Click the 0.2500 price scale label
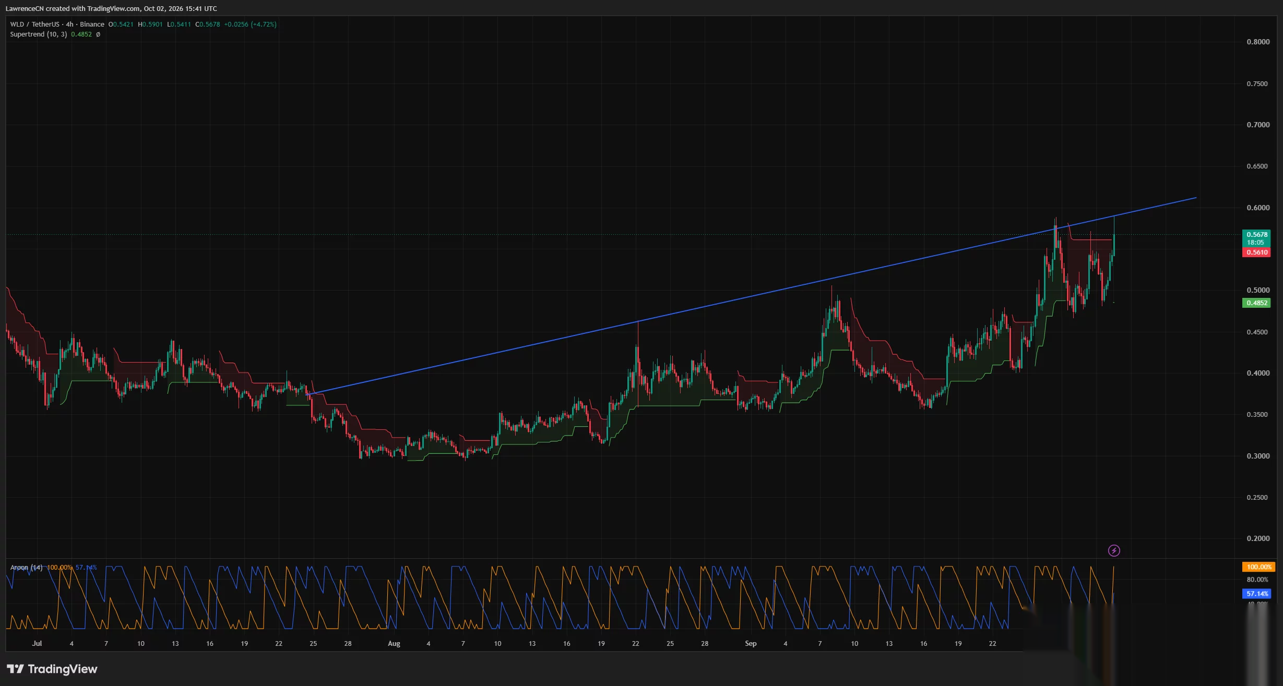Image resolution: width=1283 pixels, height=686 pixels. click(1258, 498)
